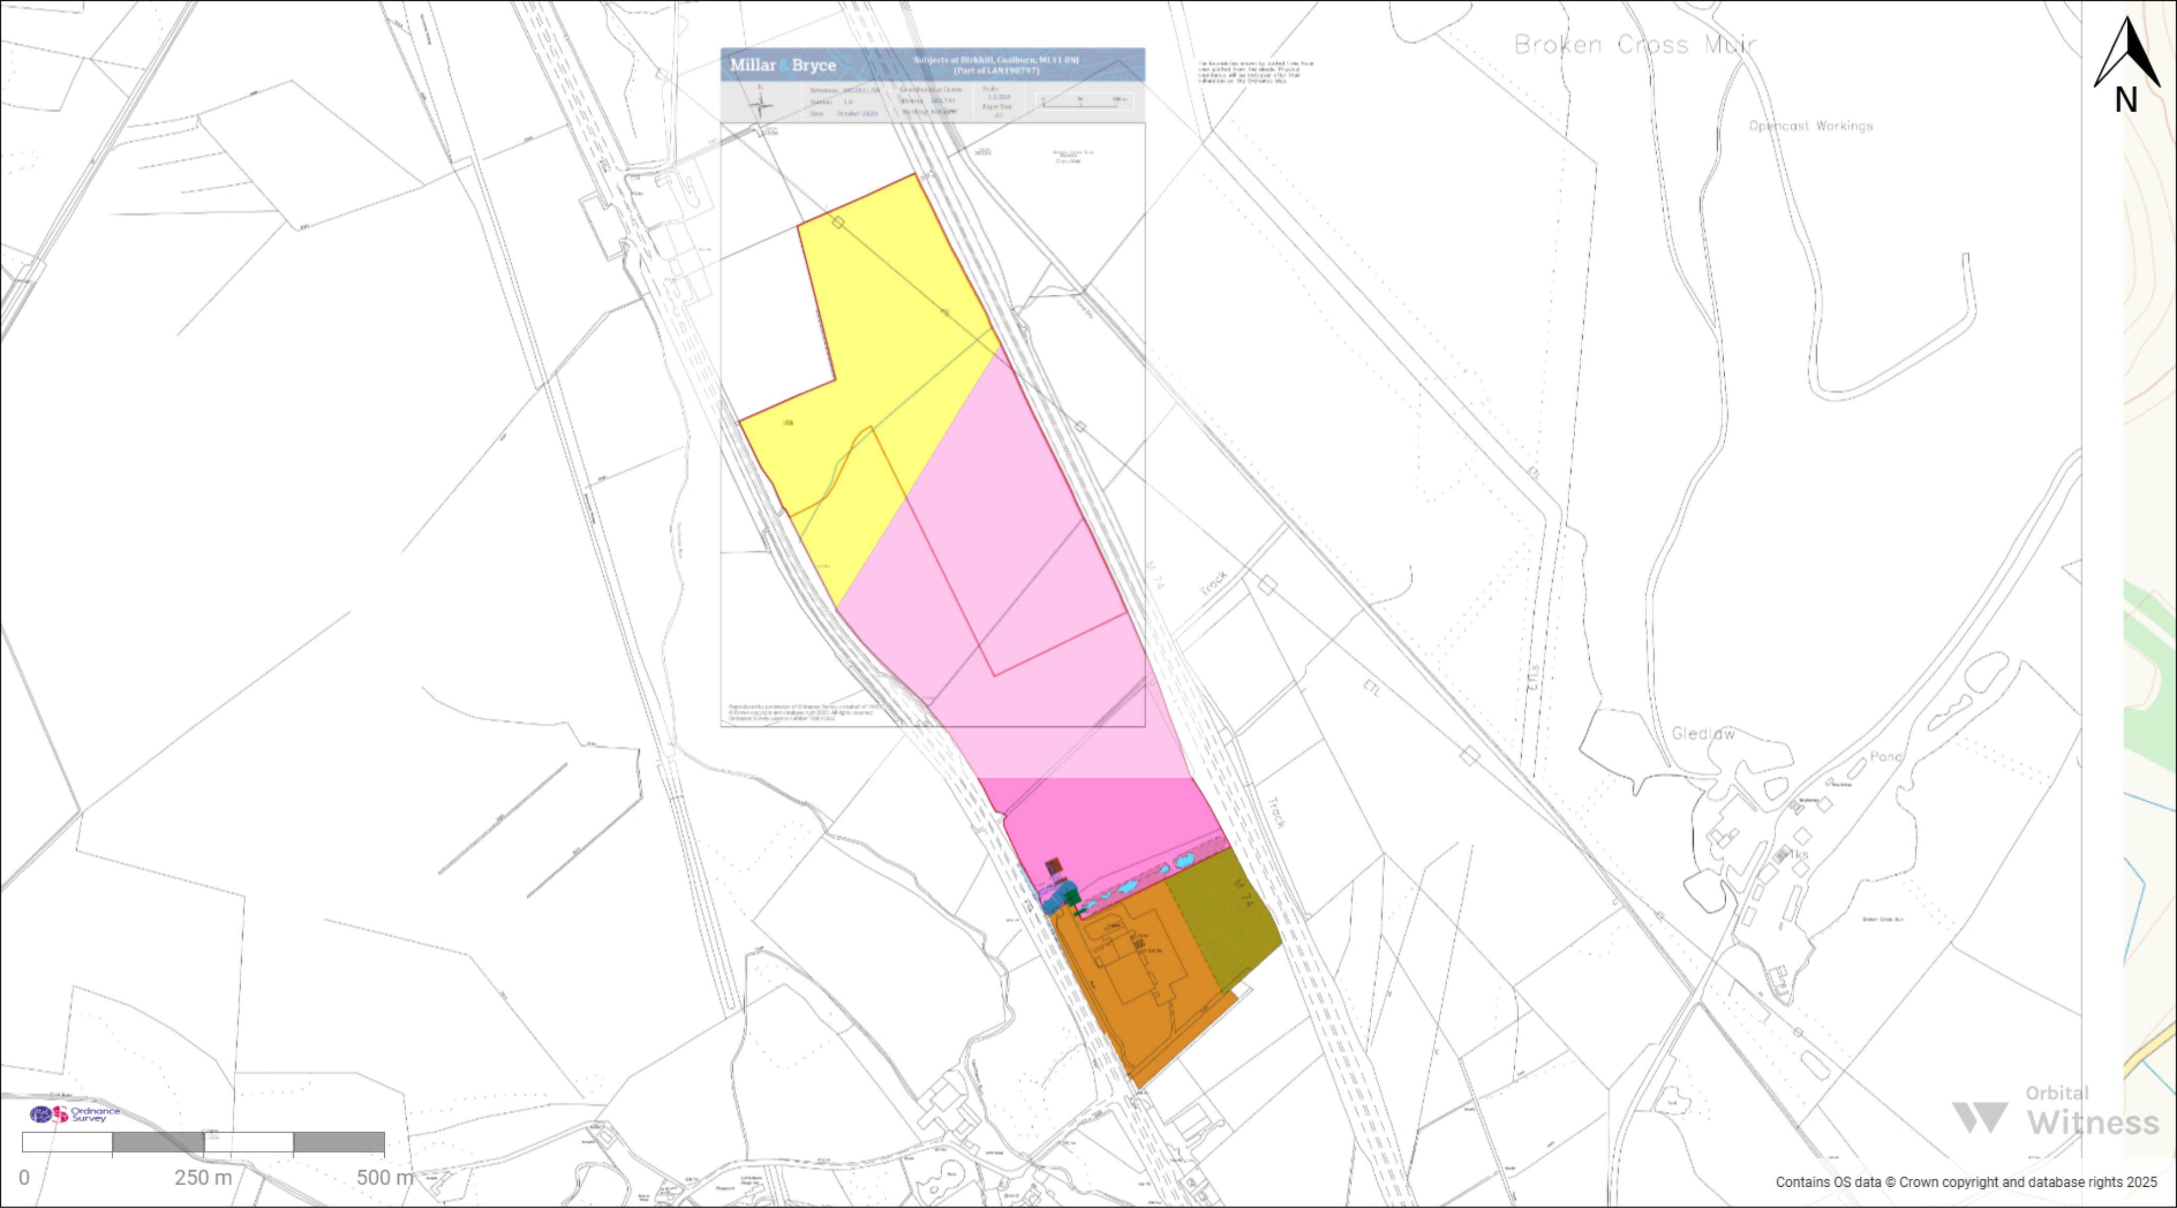Click the teal blue building cluster

(x=1061, y=897)
